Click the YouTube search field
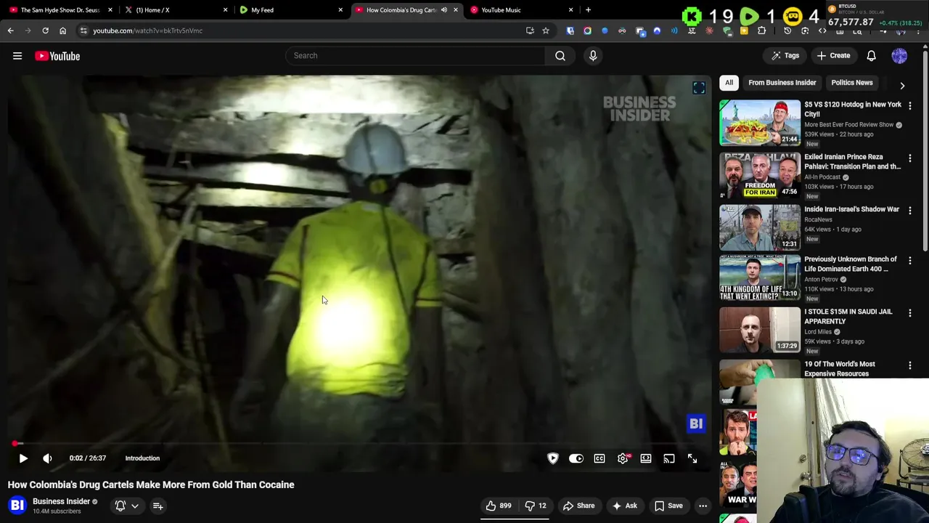 (x=415, y=55)
